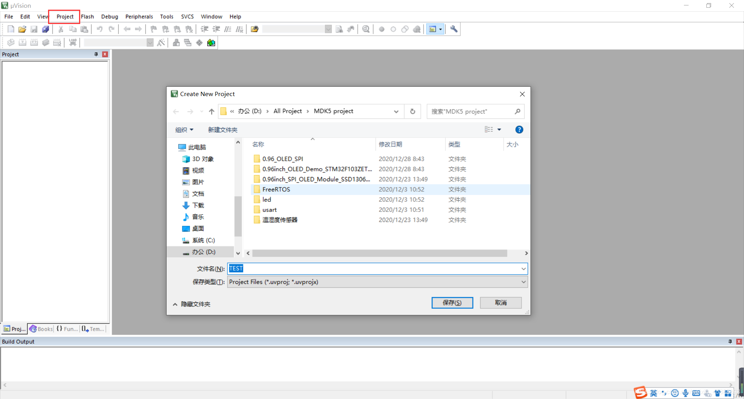Viewport: 744px width, 399px height.
Task: Click the Open file toolbar icon
Action: click(x=22, y=29)
